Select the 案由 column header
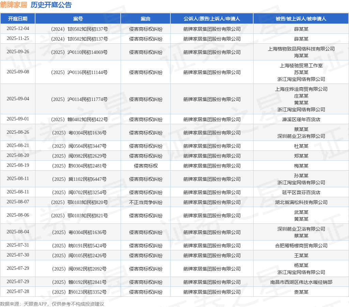The width and height of the screenshot is (349, 307). [146, 19]
